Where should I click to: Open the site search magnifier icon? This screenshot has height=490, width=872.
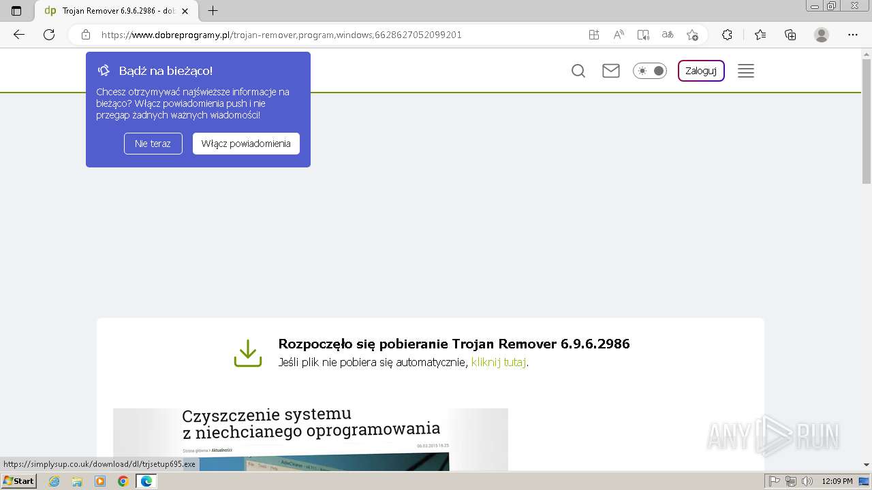click(578, 71)
